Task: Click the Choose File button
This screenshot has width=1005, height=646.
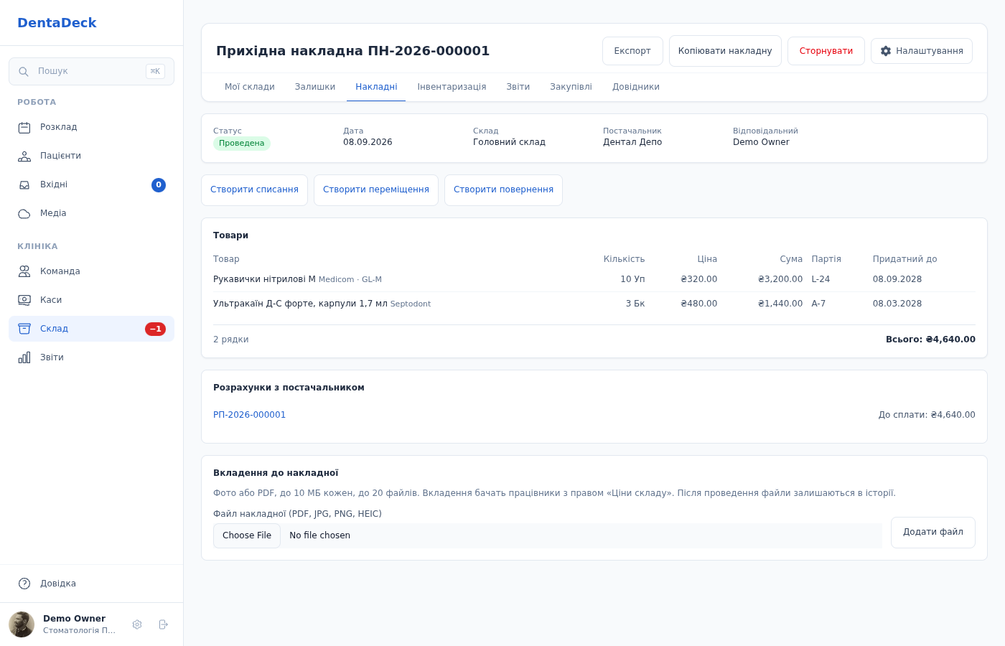Action: (247, 535)
